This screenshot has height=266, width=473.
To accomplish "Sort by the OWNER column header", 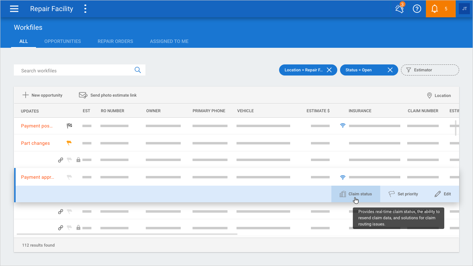I will pos(153,111).
